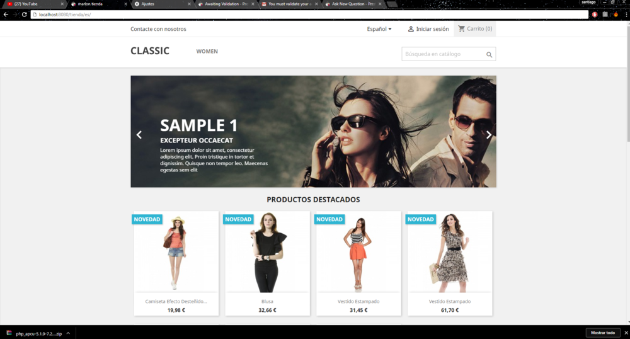
Task: Switch to the Awaiting Validation tab
Action: 225,4
